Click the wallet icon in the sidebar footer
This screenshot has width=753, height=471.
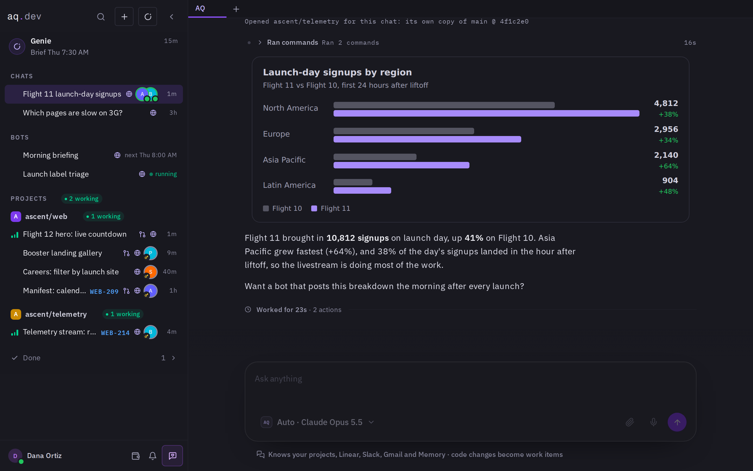point(136,456)
